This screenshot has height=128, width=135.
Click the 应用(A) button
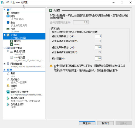pos(124,123)
